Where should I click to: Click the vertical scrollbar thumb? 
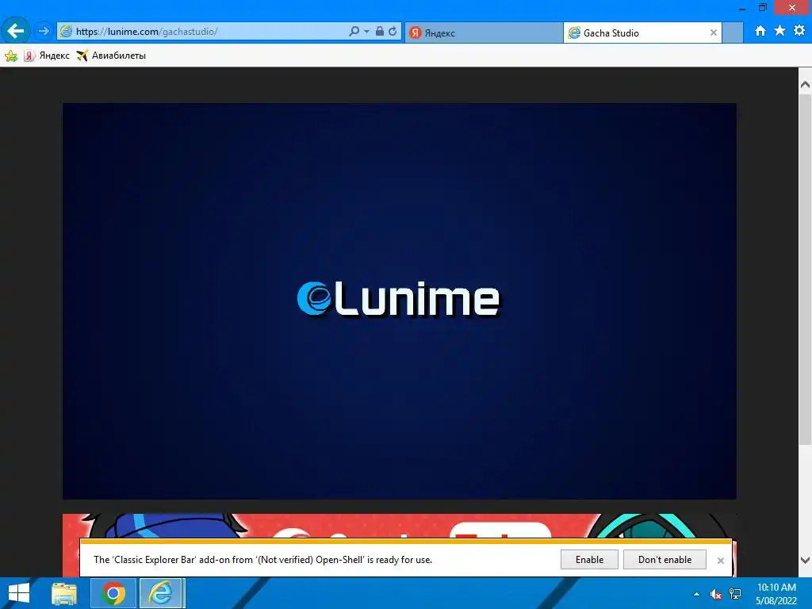click(x=806, y=270)
